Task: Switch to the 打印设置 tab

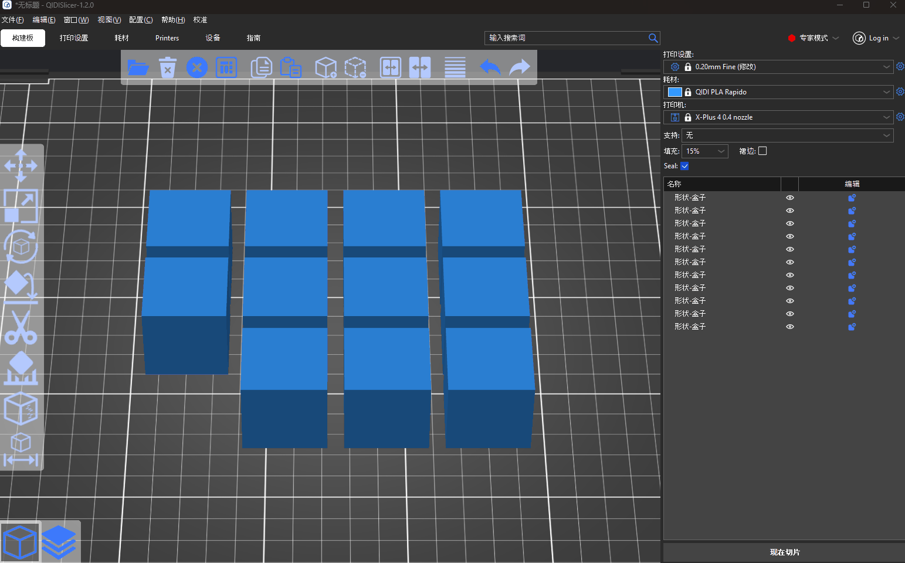Action: 74,38
